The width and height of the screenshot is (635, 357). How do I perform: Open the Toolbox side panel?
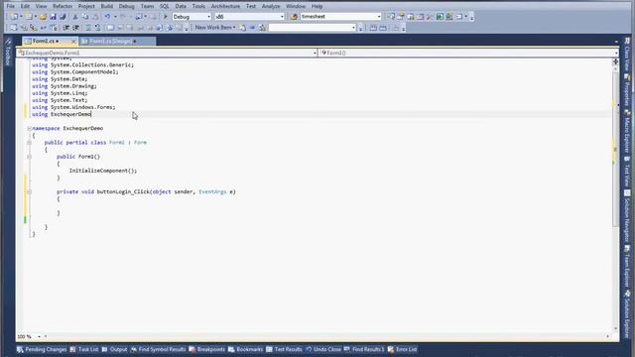(8, 53)
